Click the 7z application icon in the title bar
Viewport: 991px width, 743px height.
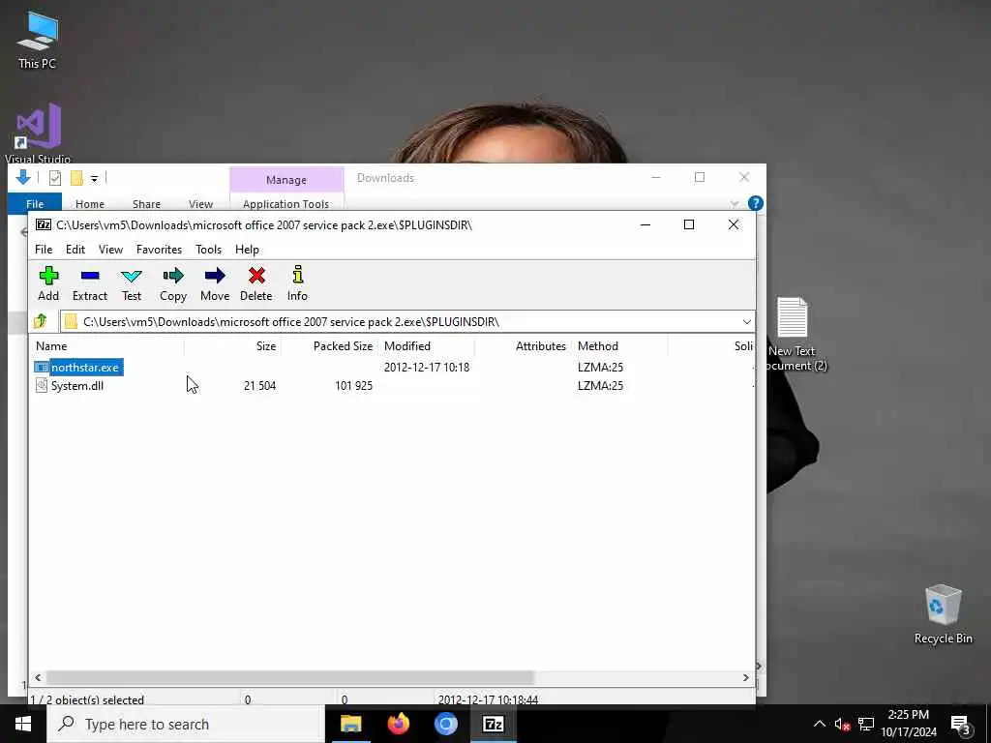point(44,224)
